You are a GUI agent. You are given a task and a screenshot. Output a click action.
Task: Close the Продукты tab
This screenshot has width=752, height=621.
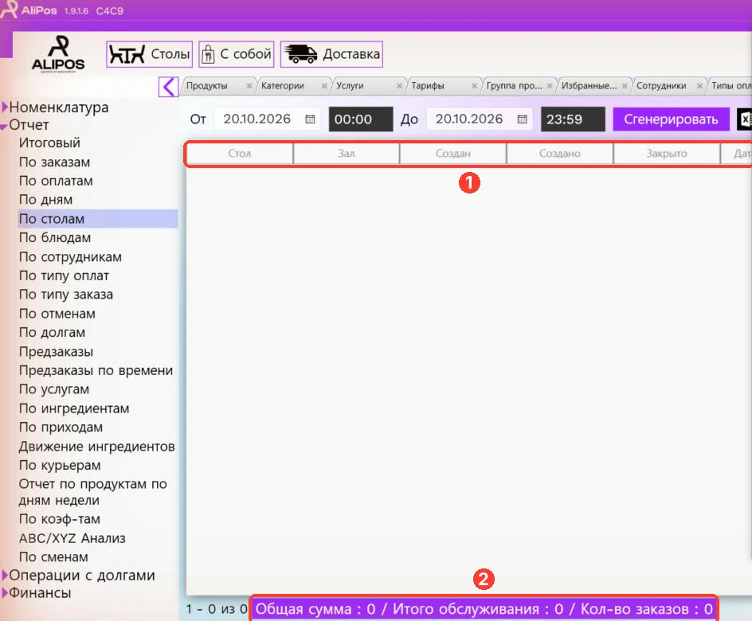[249, 86]
